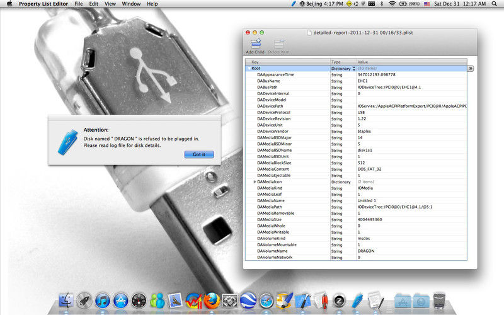Open Safari compass icon in dock
Image resolution: width=504 pixels, height=315 pixels.
[x=266, y=301]
